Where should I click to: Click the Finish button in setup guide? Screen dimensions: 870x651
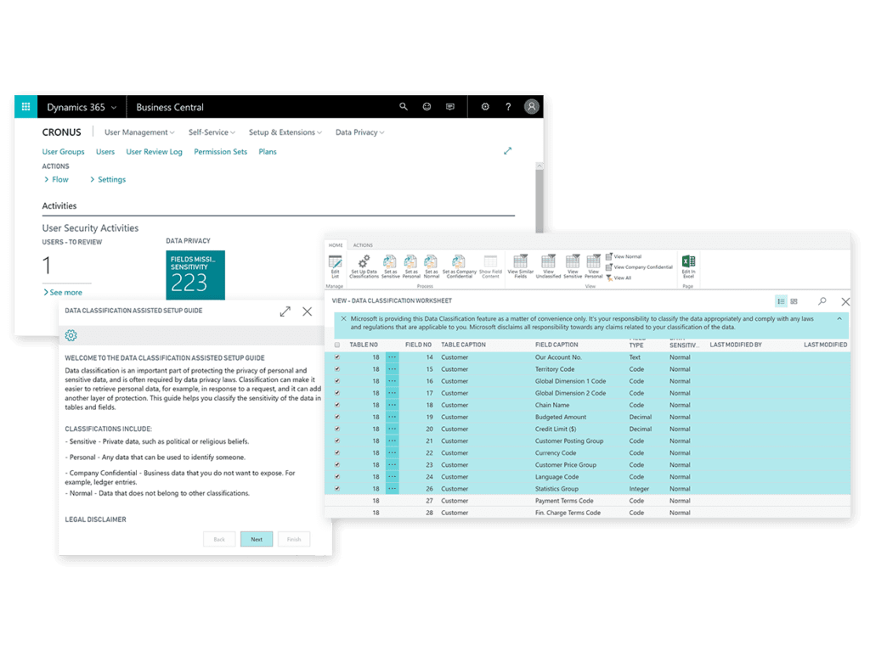point(294,539)
